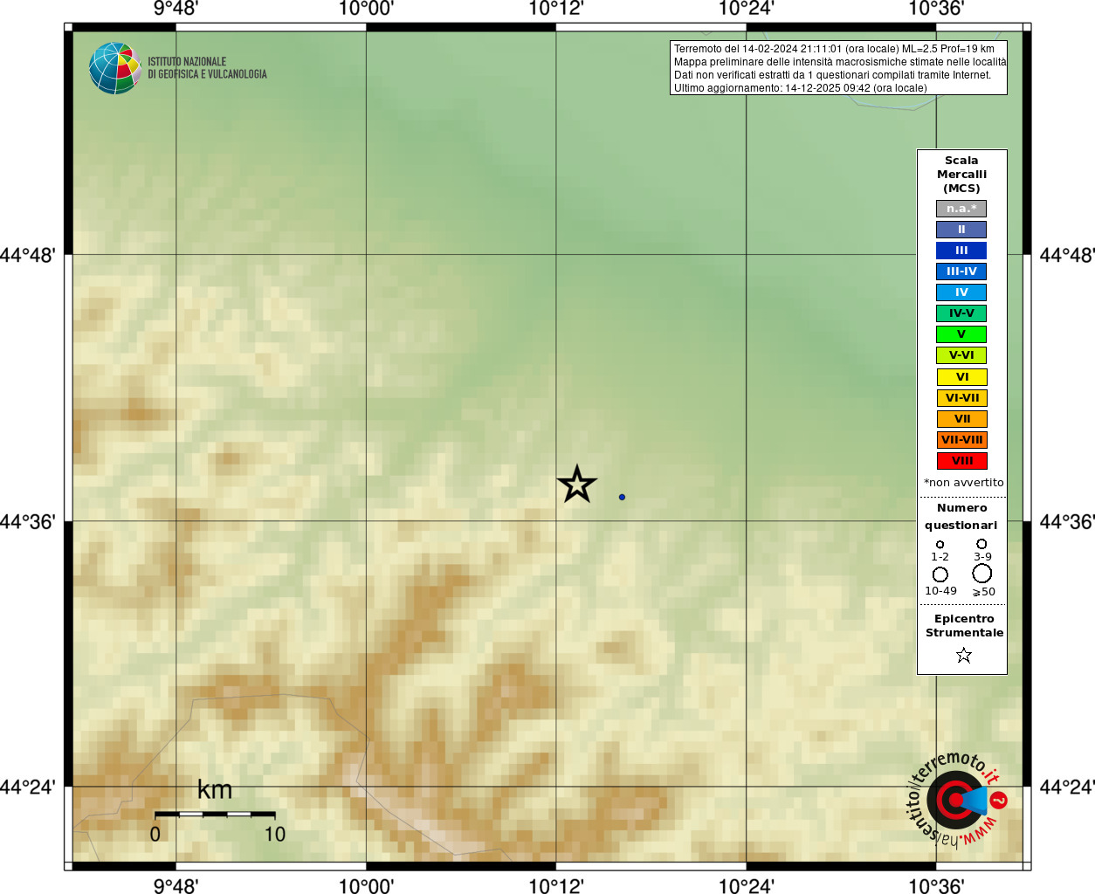Viewport: 1095px width, 894px height.
Task: Click the legend epicenter star symbol
Action: 963,655
